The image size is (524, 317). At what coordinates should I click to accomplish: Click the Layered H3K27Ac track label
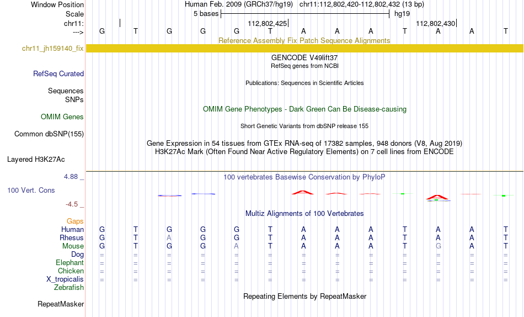[36, 160]
